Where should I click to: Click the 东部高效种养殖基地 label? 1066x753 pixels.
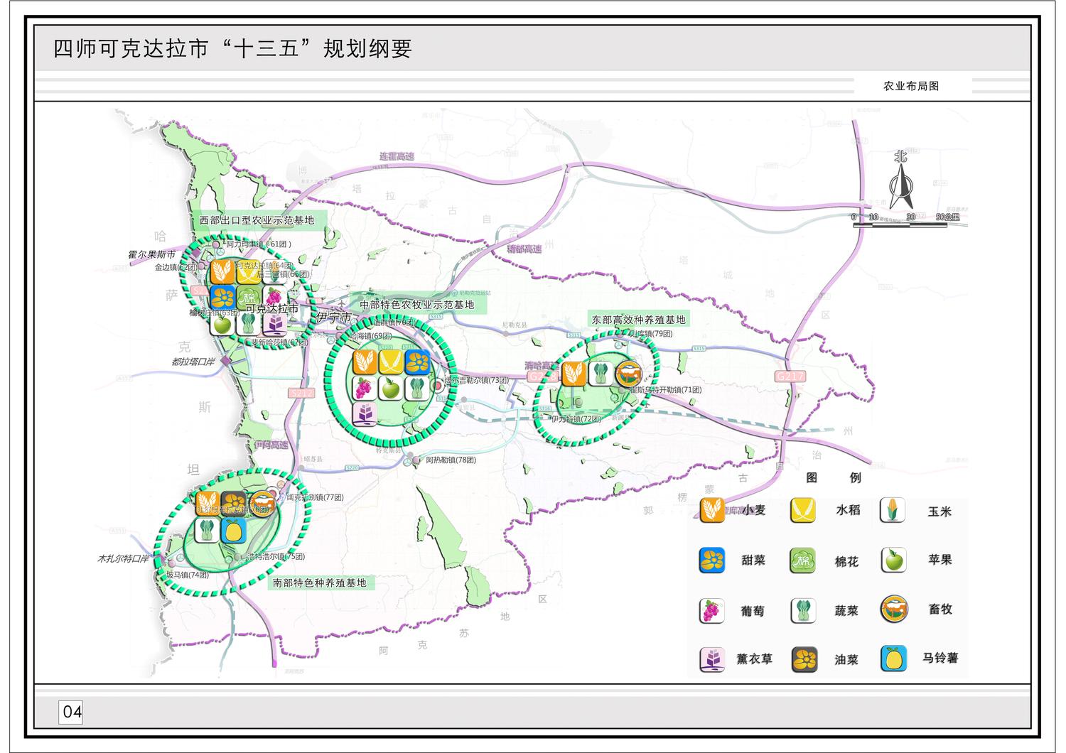tap(639, 320)
